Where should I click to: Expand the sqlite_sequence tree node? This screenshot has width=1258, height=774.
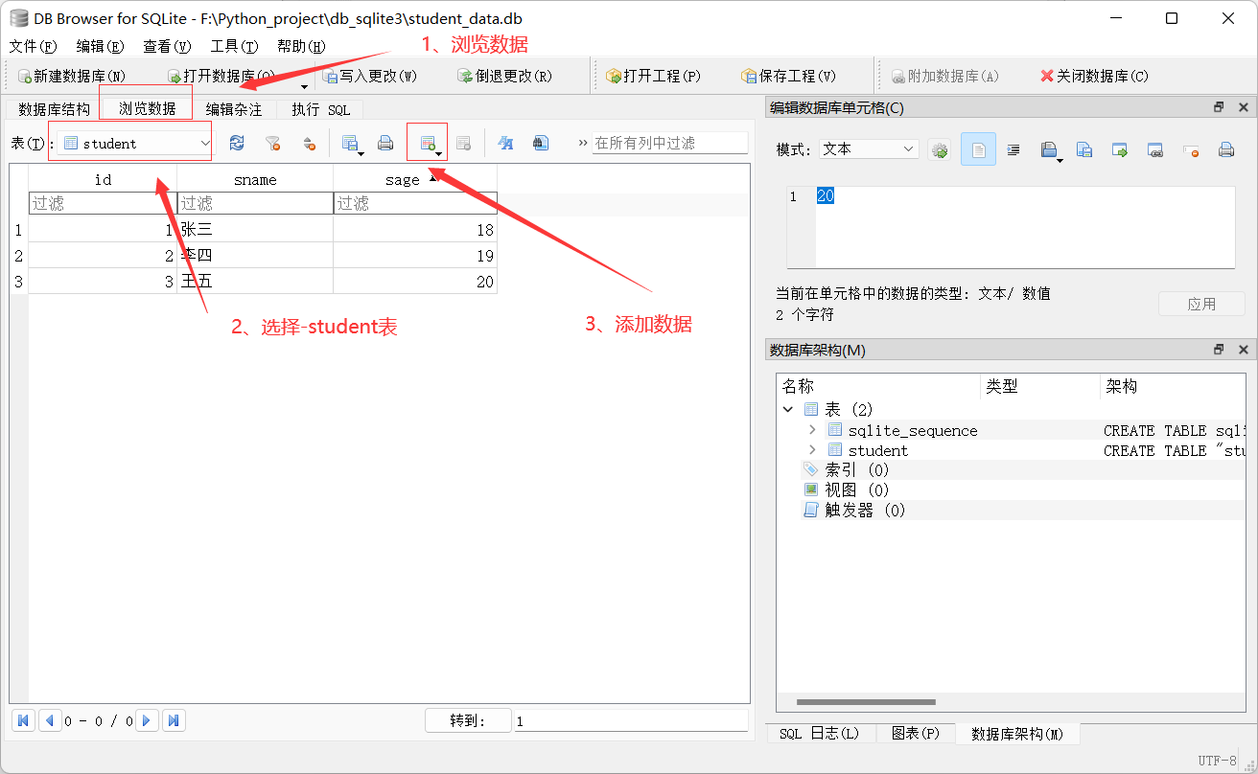(x=812, y=430)
